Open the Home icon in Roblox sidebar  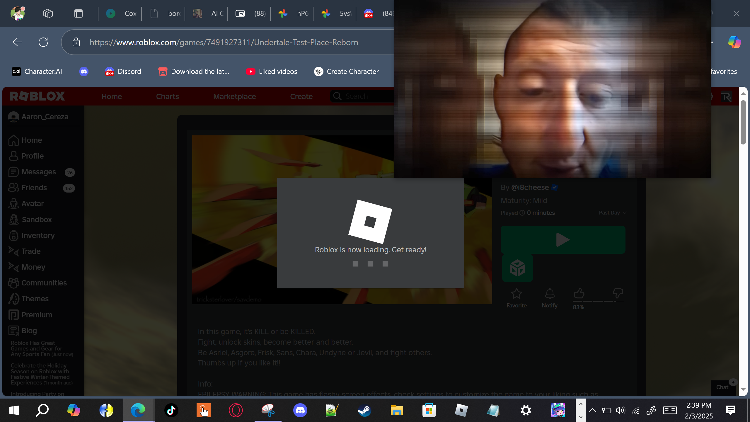tap(14, 140)
